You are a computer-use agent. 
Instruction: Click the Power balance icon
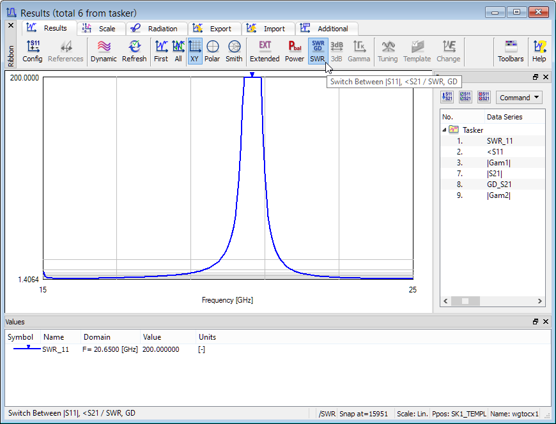click(295, 51)
